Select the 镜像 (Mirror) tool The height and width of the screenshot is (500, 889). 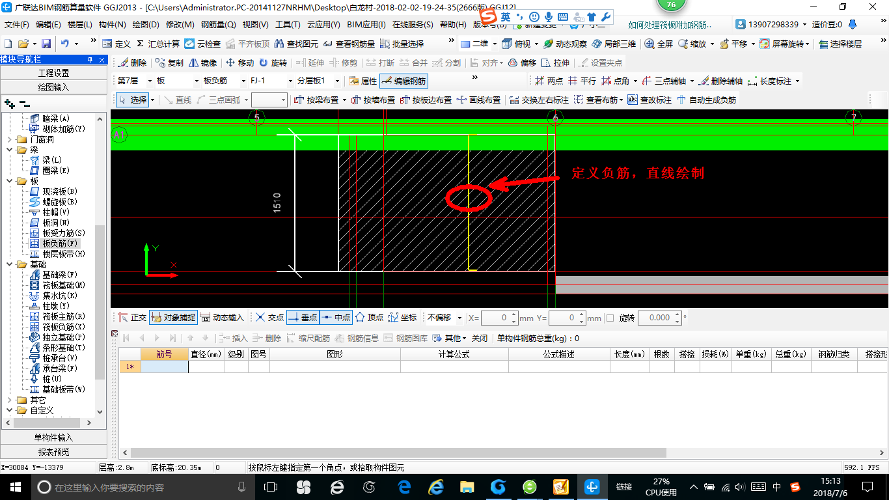[202, 62]
